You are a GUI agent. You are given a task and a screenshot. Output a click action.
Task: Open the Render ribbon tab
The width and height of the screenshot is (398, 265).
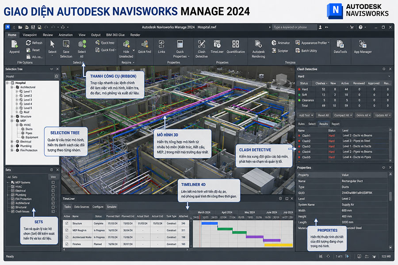[135, 35]
